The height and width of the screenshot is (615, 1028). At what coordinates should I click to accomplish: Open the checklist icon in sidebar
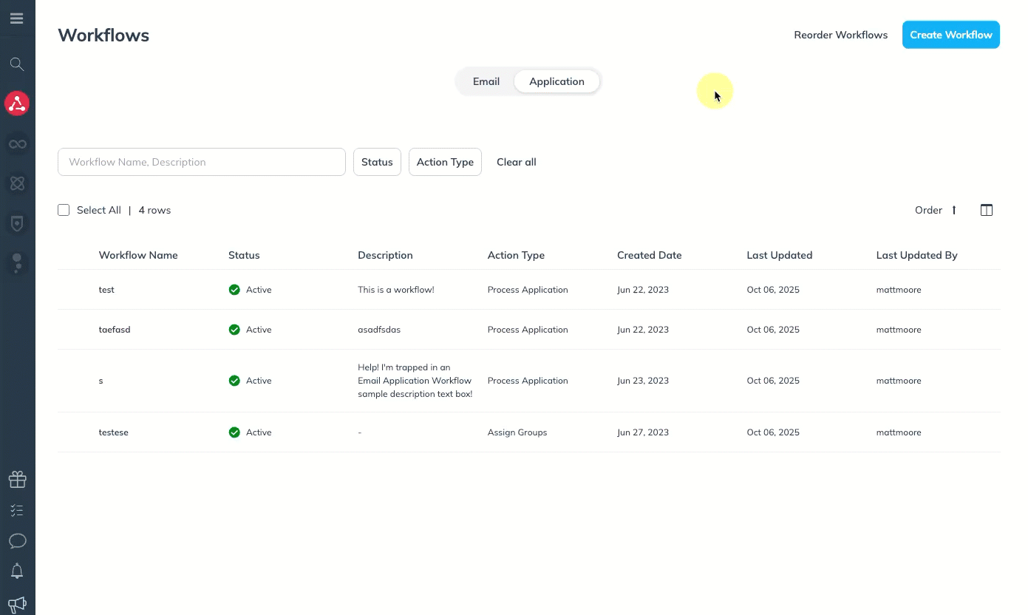pos(17,511)
